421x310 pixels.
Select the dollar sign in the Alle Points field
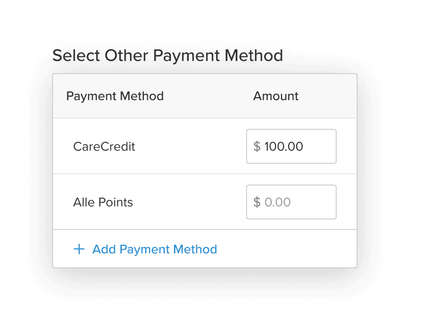[x=257, y=202]
